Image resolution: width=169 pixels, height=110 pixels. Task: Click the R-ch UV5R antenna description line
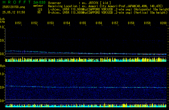[108, 13]
